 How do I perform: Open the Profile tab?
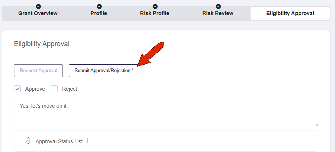pos(99,13)
